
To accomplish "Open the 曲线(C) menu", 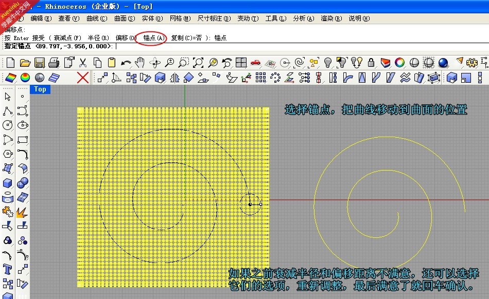I will point(97,18).
